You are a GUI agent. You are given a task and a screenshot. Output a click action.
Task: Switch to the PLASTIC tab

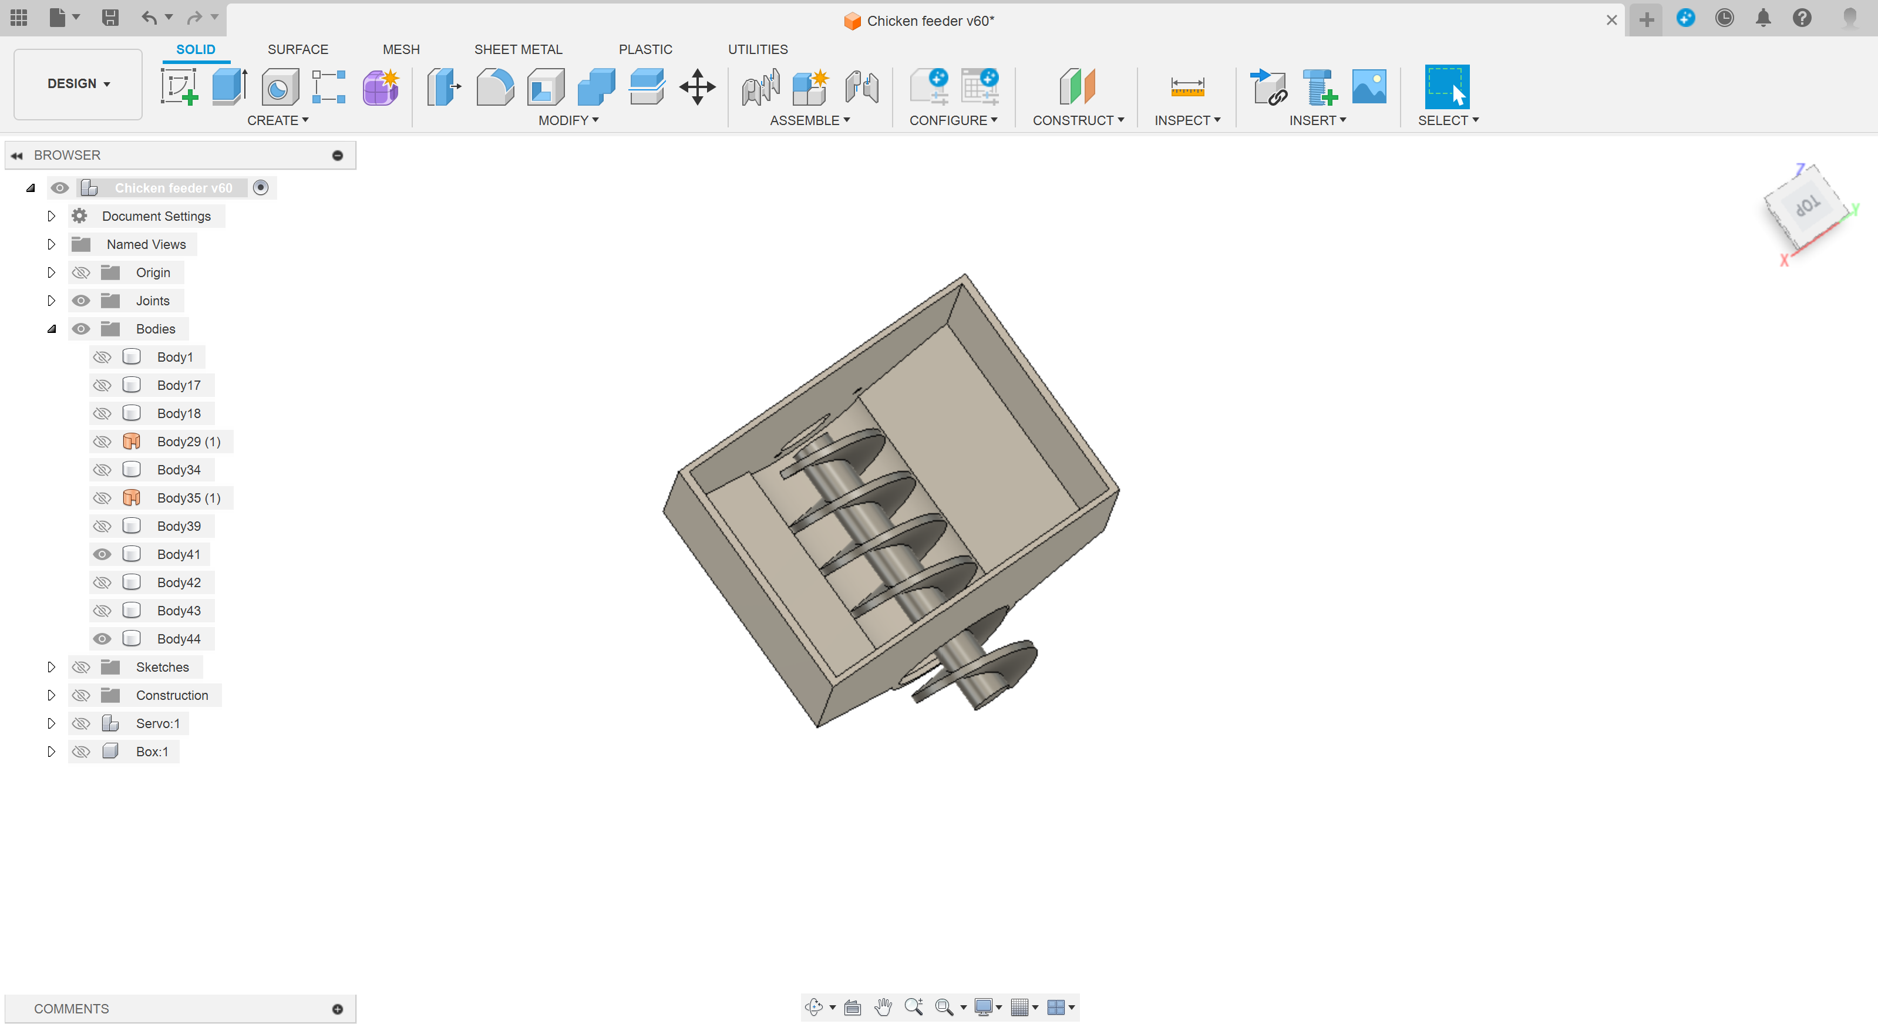tap(645, 49)
